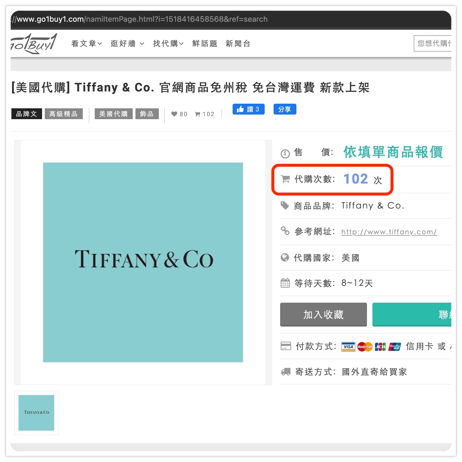Click the 您想代購 search input field
462x462 pixels.
coord(433,43)
